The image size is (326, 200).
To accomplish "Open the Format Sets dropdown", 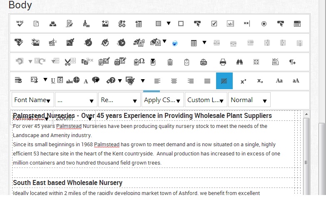I will [31, 118].
